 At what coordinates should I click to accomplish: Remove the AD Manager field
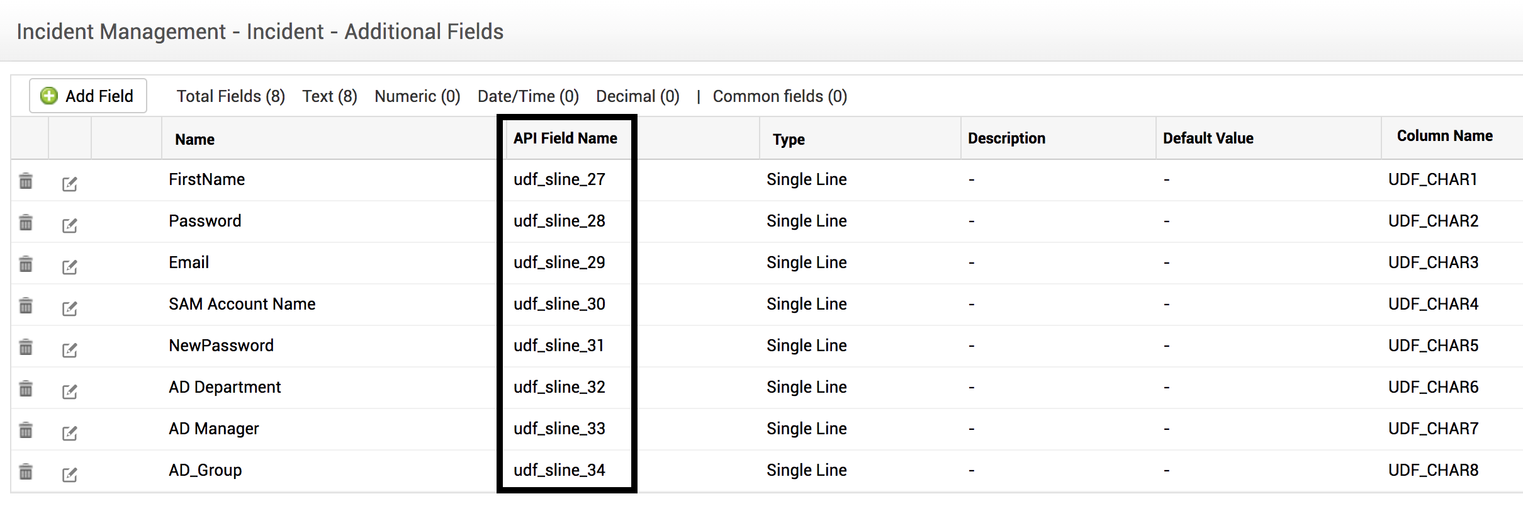(x=26, y=430)
